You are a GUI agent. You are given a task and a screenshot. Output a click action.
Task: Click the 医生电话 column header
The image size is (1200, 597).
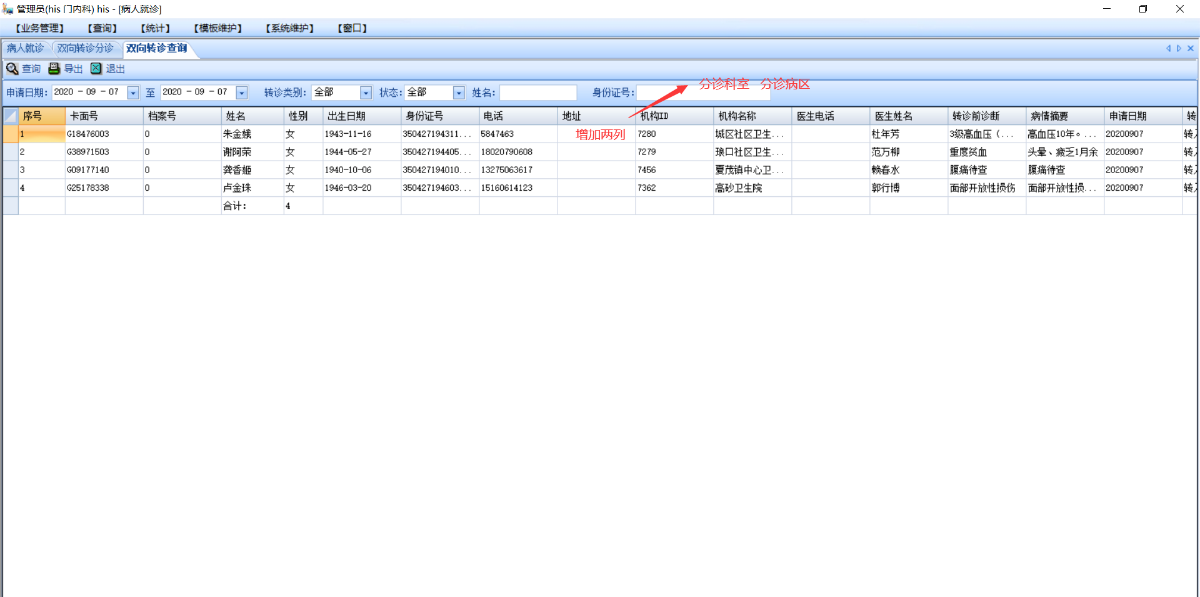(831, 116)
